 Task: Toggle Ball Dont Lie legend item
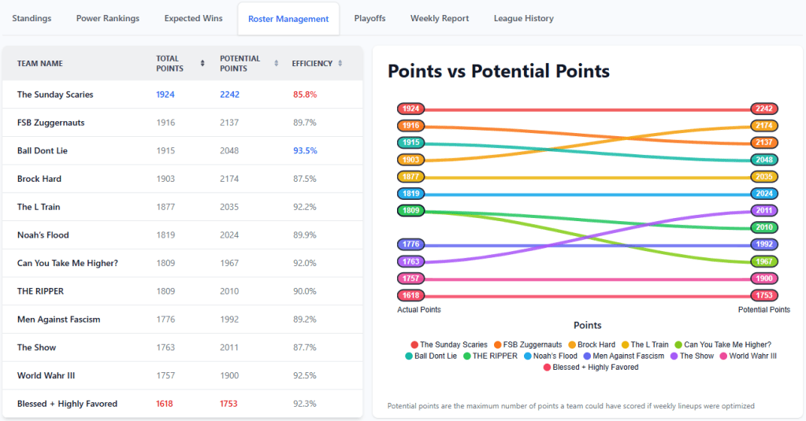[410, 356]
